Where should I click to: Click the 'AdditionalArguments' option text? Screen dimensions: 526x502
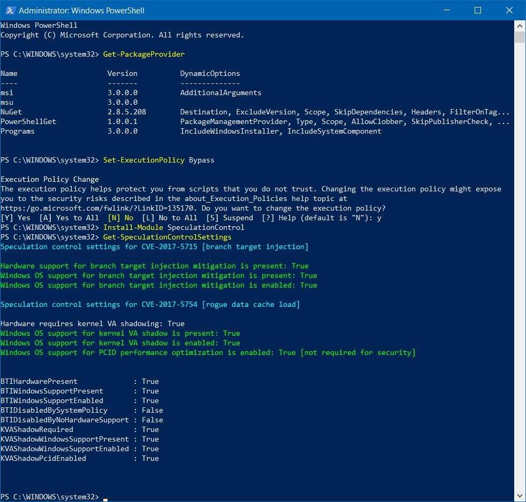pos(221,93)
